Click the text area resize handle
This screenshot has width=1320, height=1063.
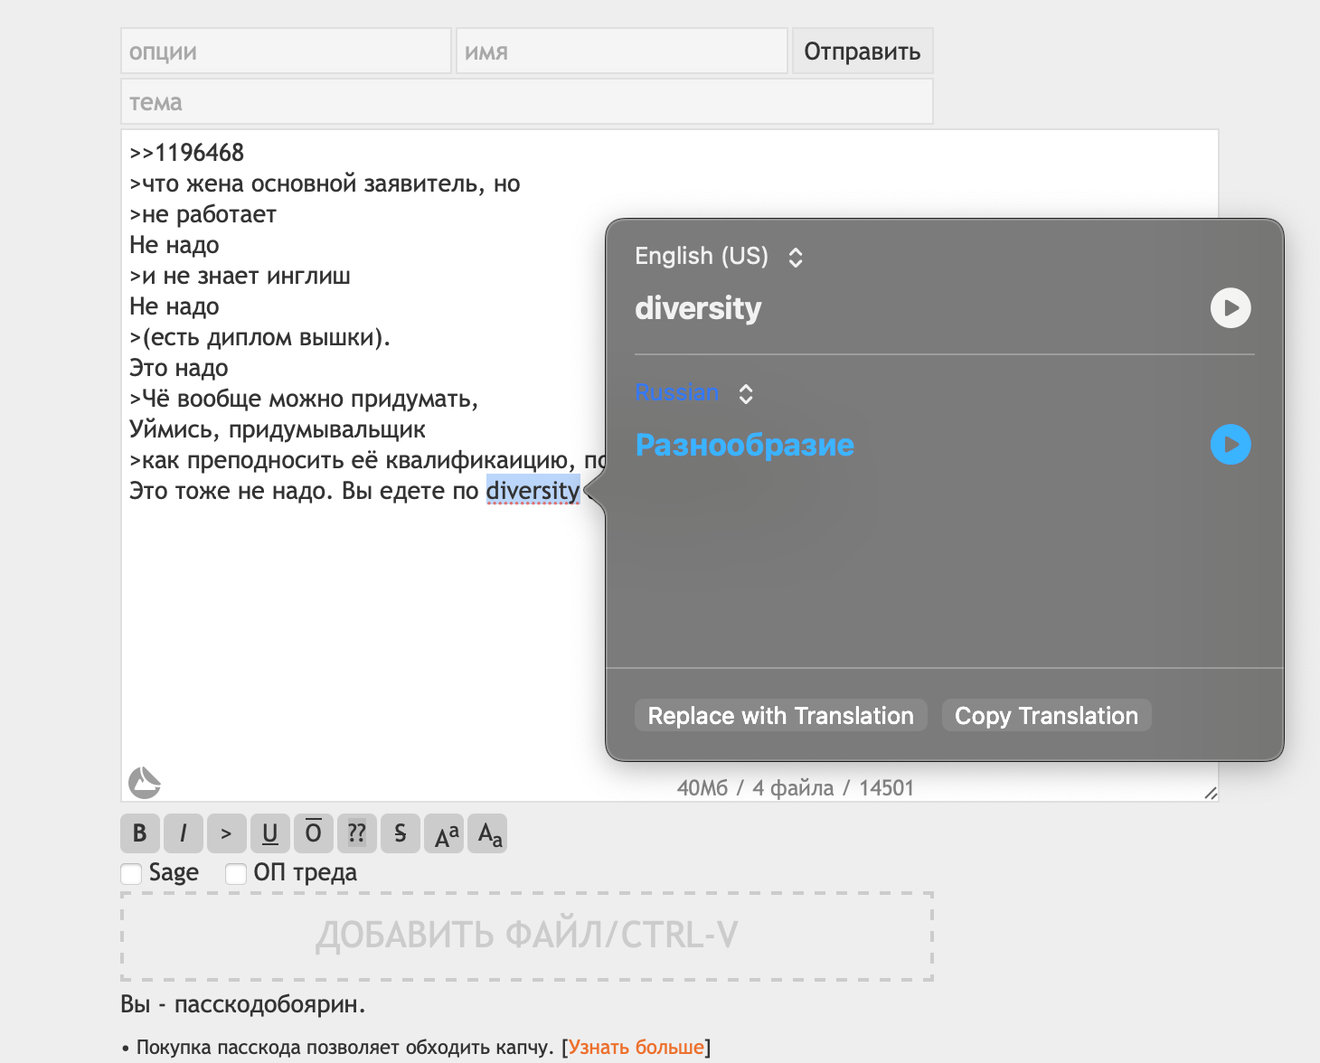click(x=1211, y=793)
